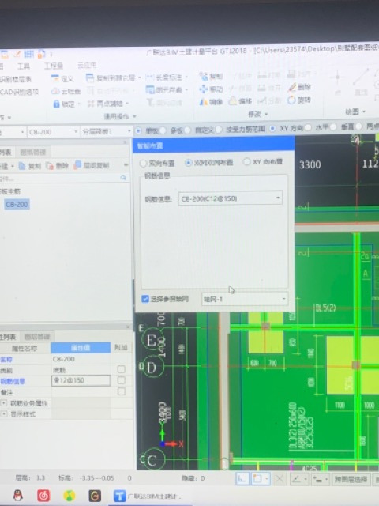Expand the 钢筋业务属性 row
Image resolution: width=379 pixels, height=506 pixels.
pos(3,403)
